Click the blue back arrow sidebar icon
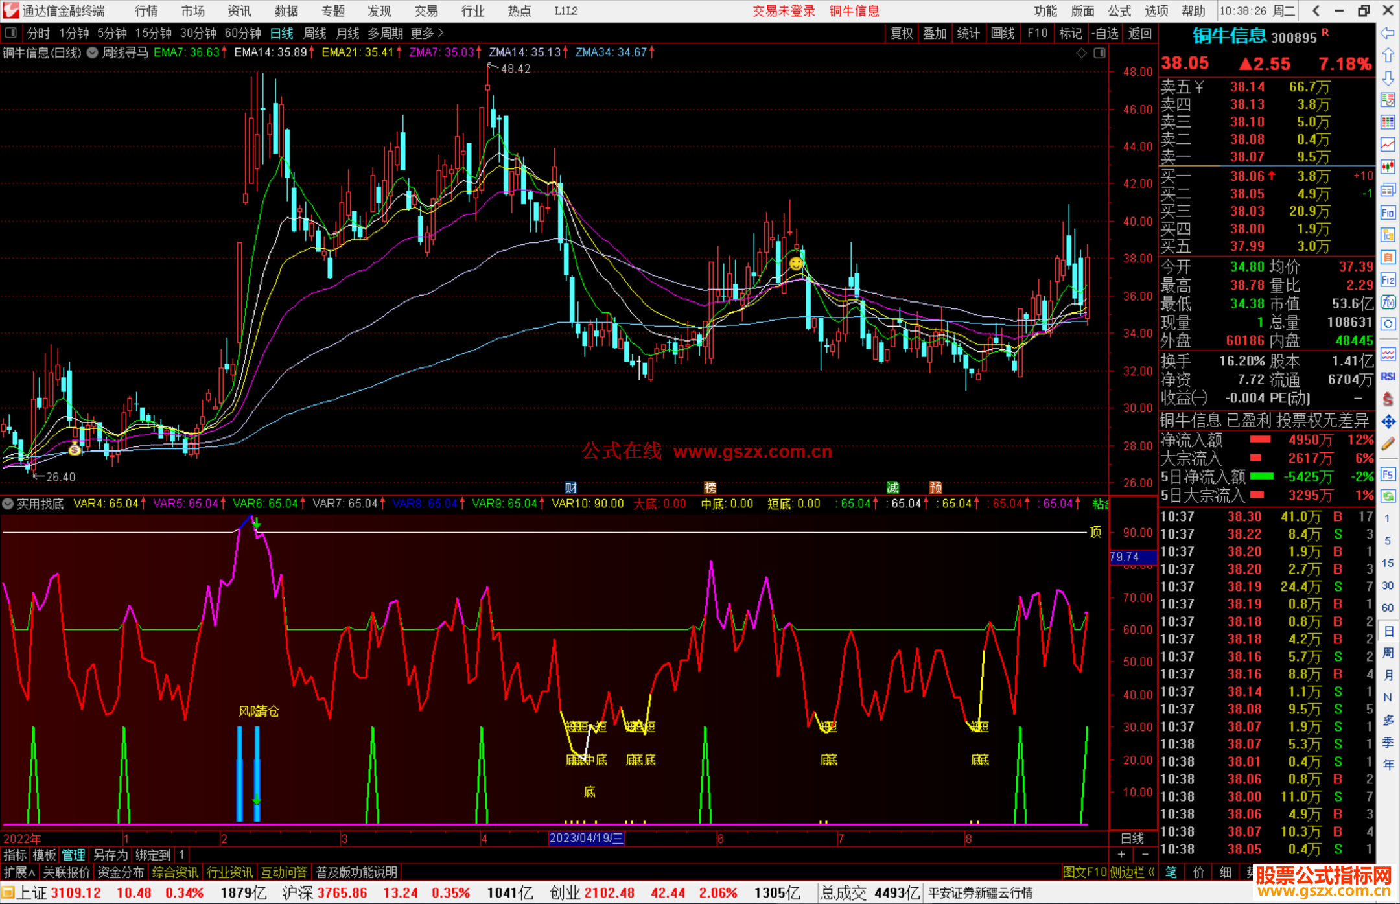1400x904 pixels. pyautogui.click(x=1388, y=33)
